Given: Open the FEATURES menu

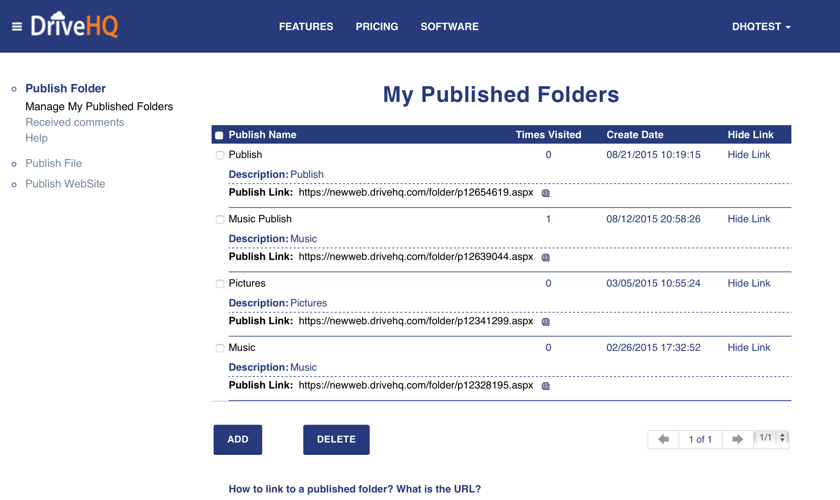Looking at the screenshot, I should point(306,27).
